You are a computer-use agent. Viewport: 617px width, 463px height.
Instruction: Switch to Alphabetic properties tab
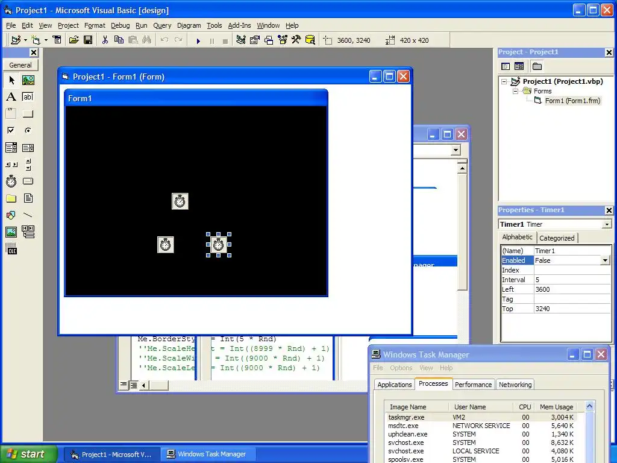point(517,237)
